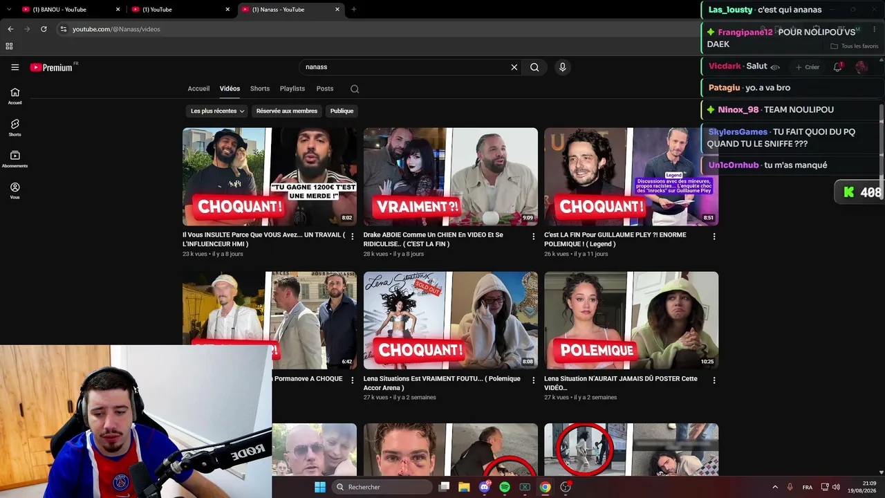This screenshot has width=885, height=498.
Task: Open options for Lena Situations Accor Arena video
Action: pyautogui.click(x=533, y=380)
